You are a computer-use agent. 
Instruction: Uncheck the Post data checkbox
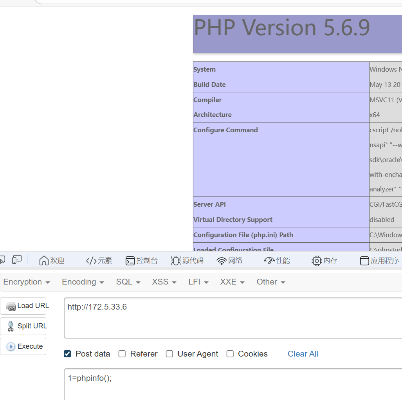[x=67, y=354]
